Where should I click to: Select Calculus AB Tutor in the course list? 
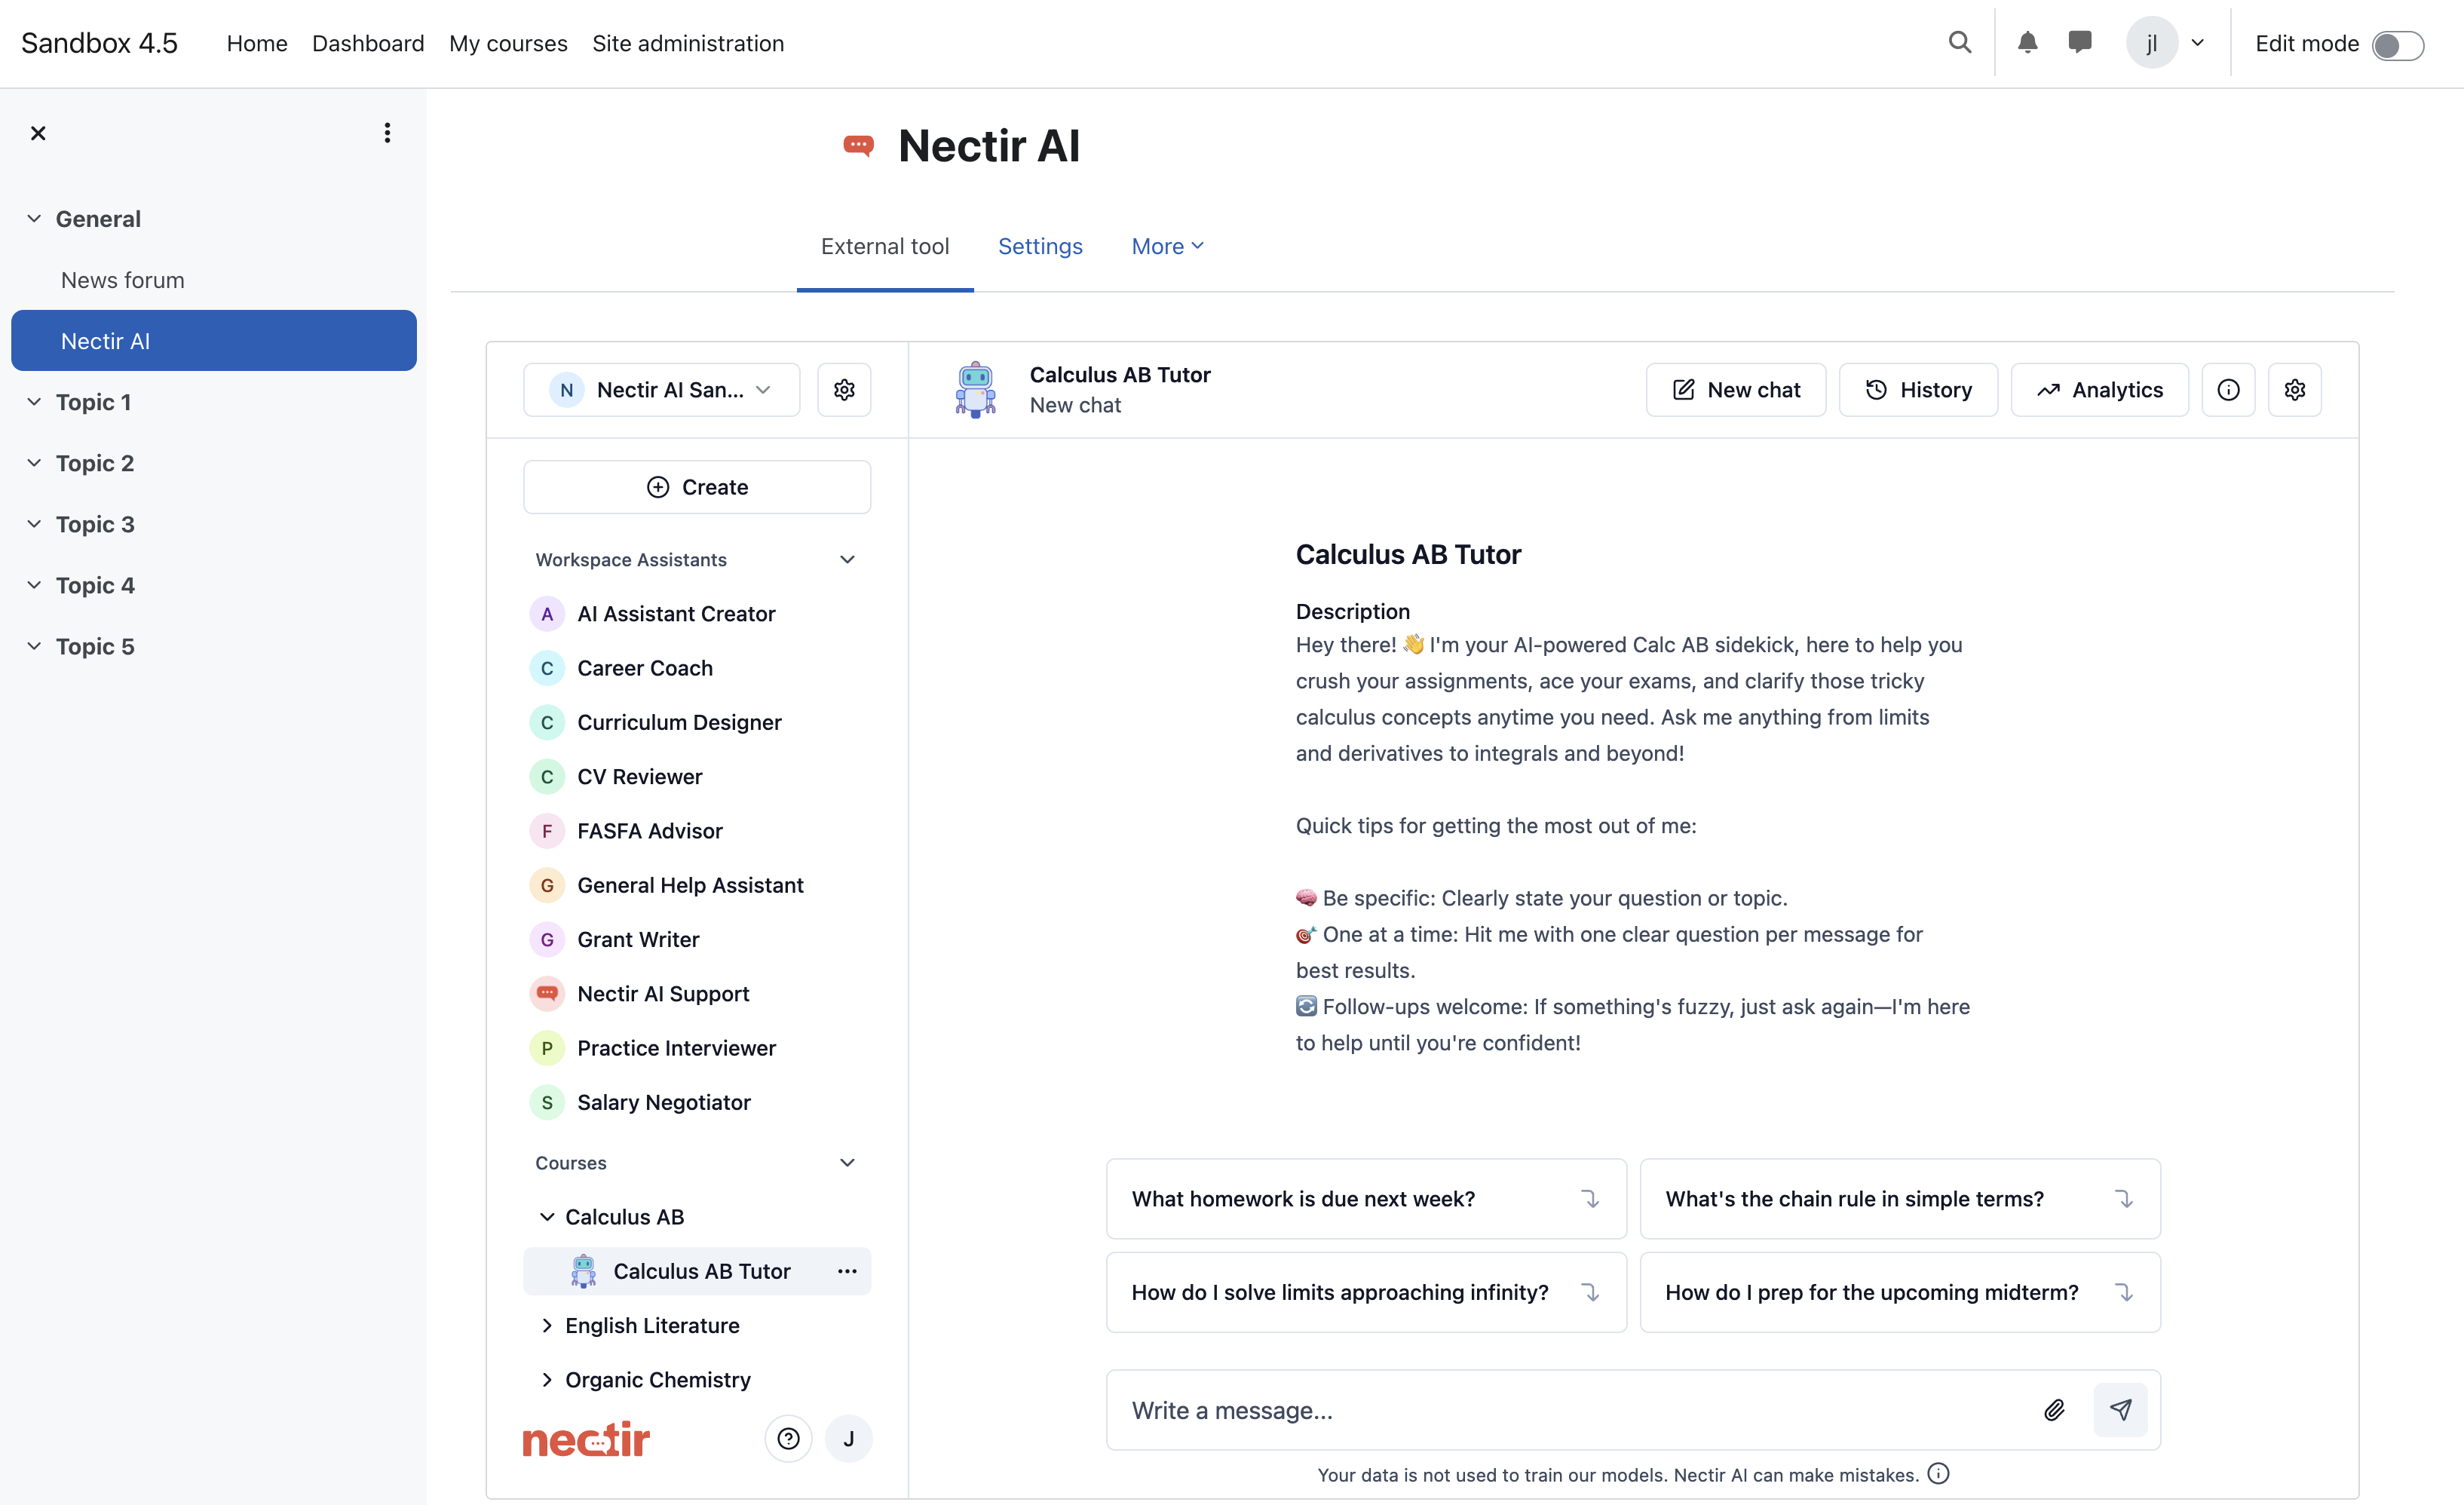coord(697,1271)
